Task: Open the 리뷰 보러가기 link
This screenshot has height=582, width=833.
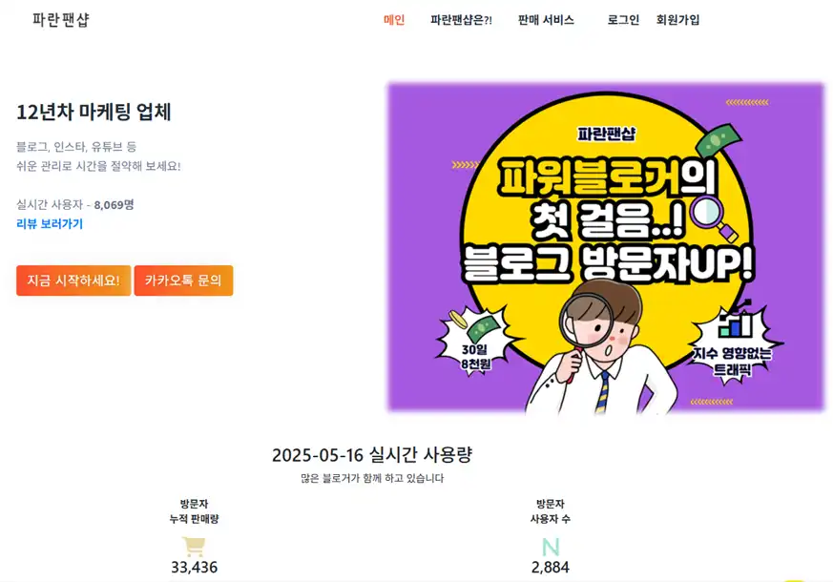Action: click(50, 224)
